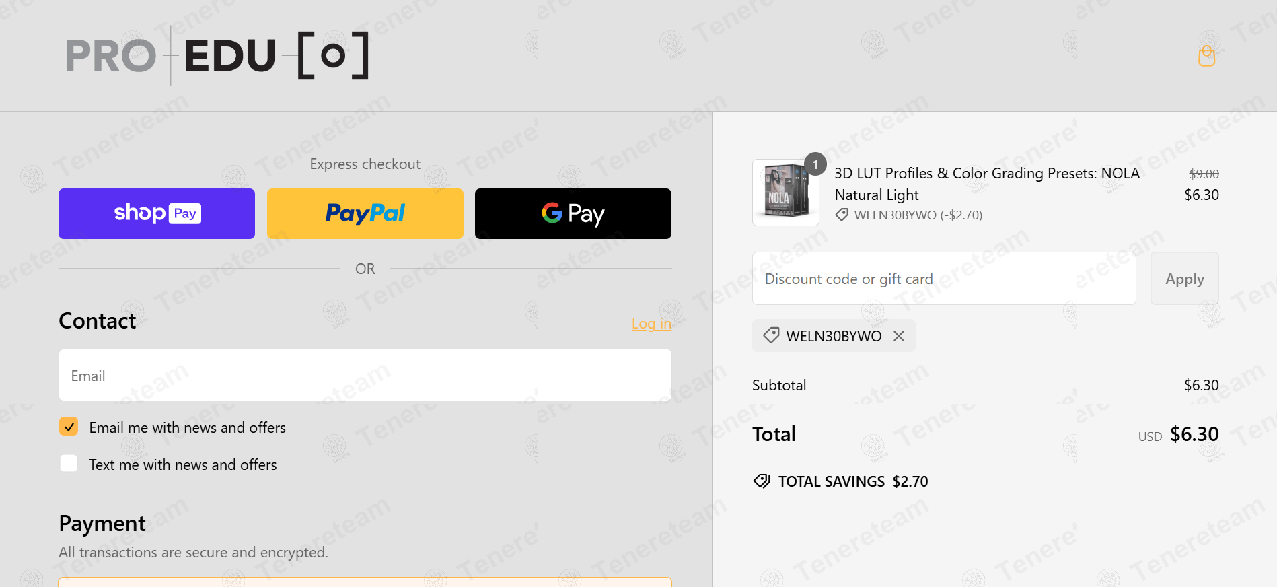Viewport: 1277px width, 587px height.
Task: Click the WELN30BYWO discount chip label
Action: [834, 336]
